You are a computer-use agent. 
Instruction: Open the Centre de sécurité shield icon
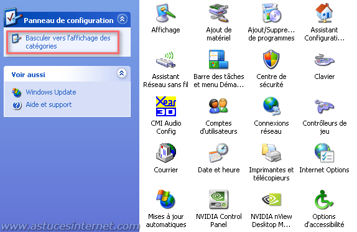(271, 60)
